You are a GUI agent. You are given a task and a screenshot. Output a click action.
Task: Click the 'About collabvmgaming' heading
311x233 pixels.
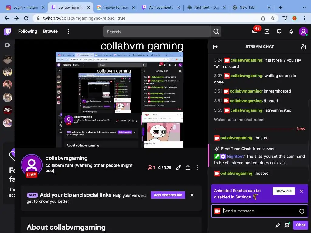pos(66,227)
